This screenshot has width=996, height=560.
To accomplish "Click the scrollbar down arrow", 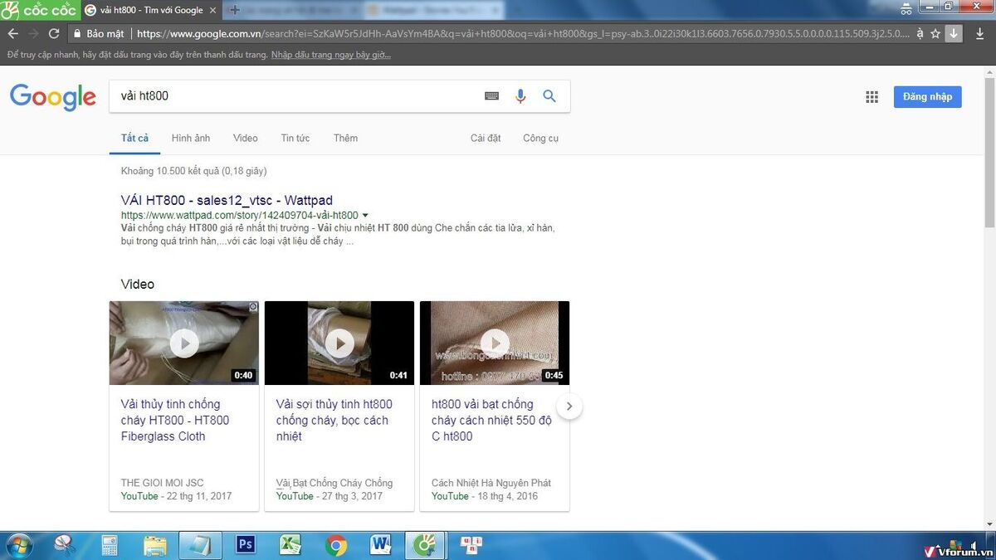I will (989, 524).
